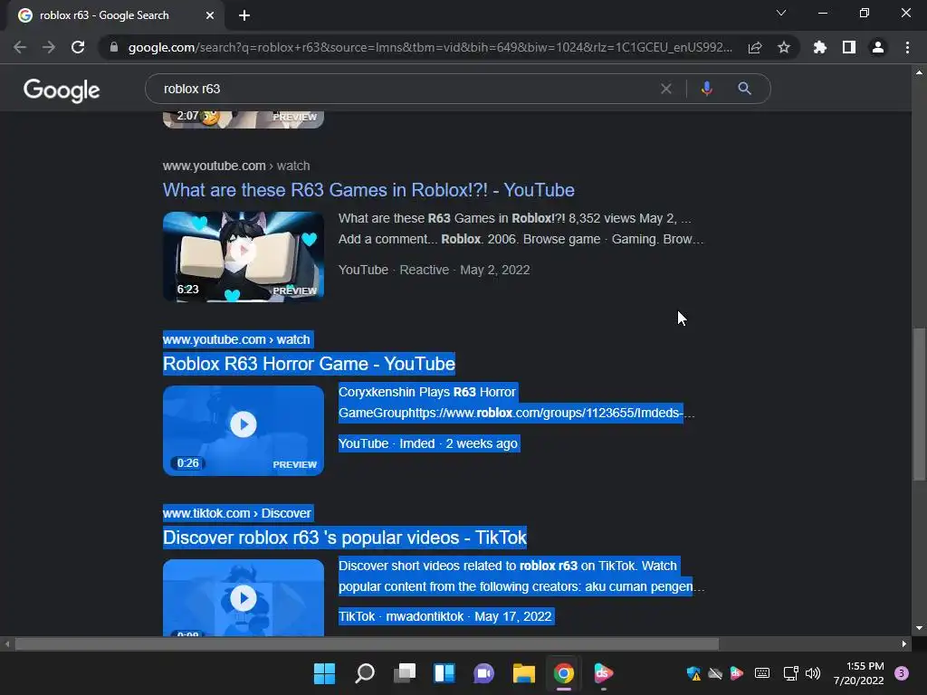Toggle the Chrome side panel
Viewport: 927px width, 695px height.
pos(849,47)
